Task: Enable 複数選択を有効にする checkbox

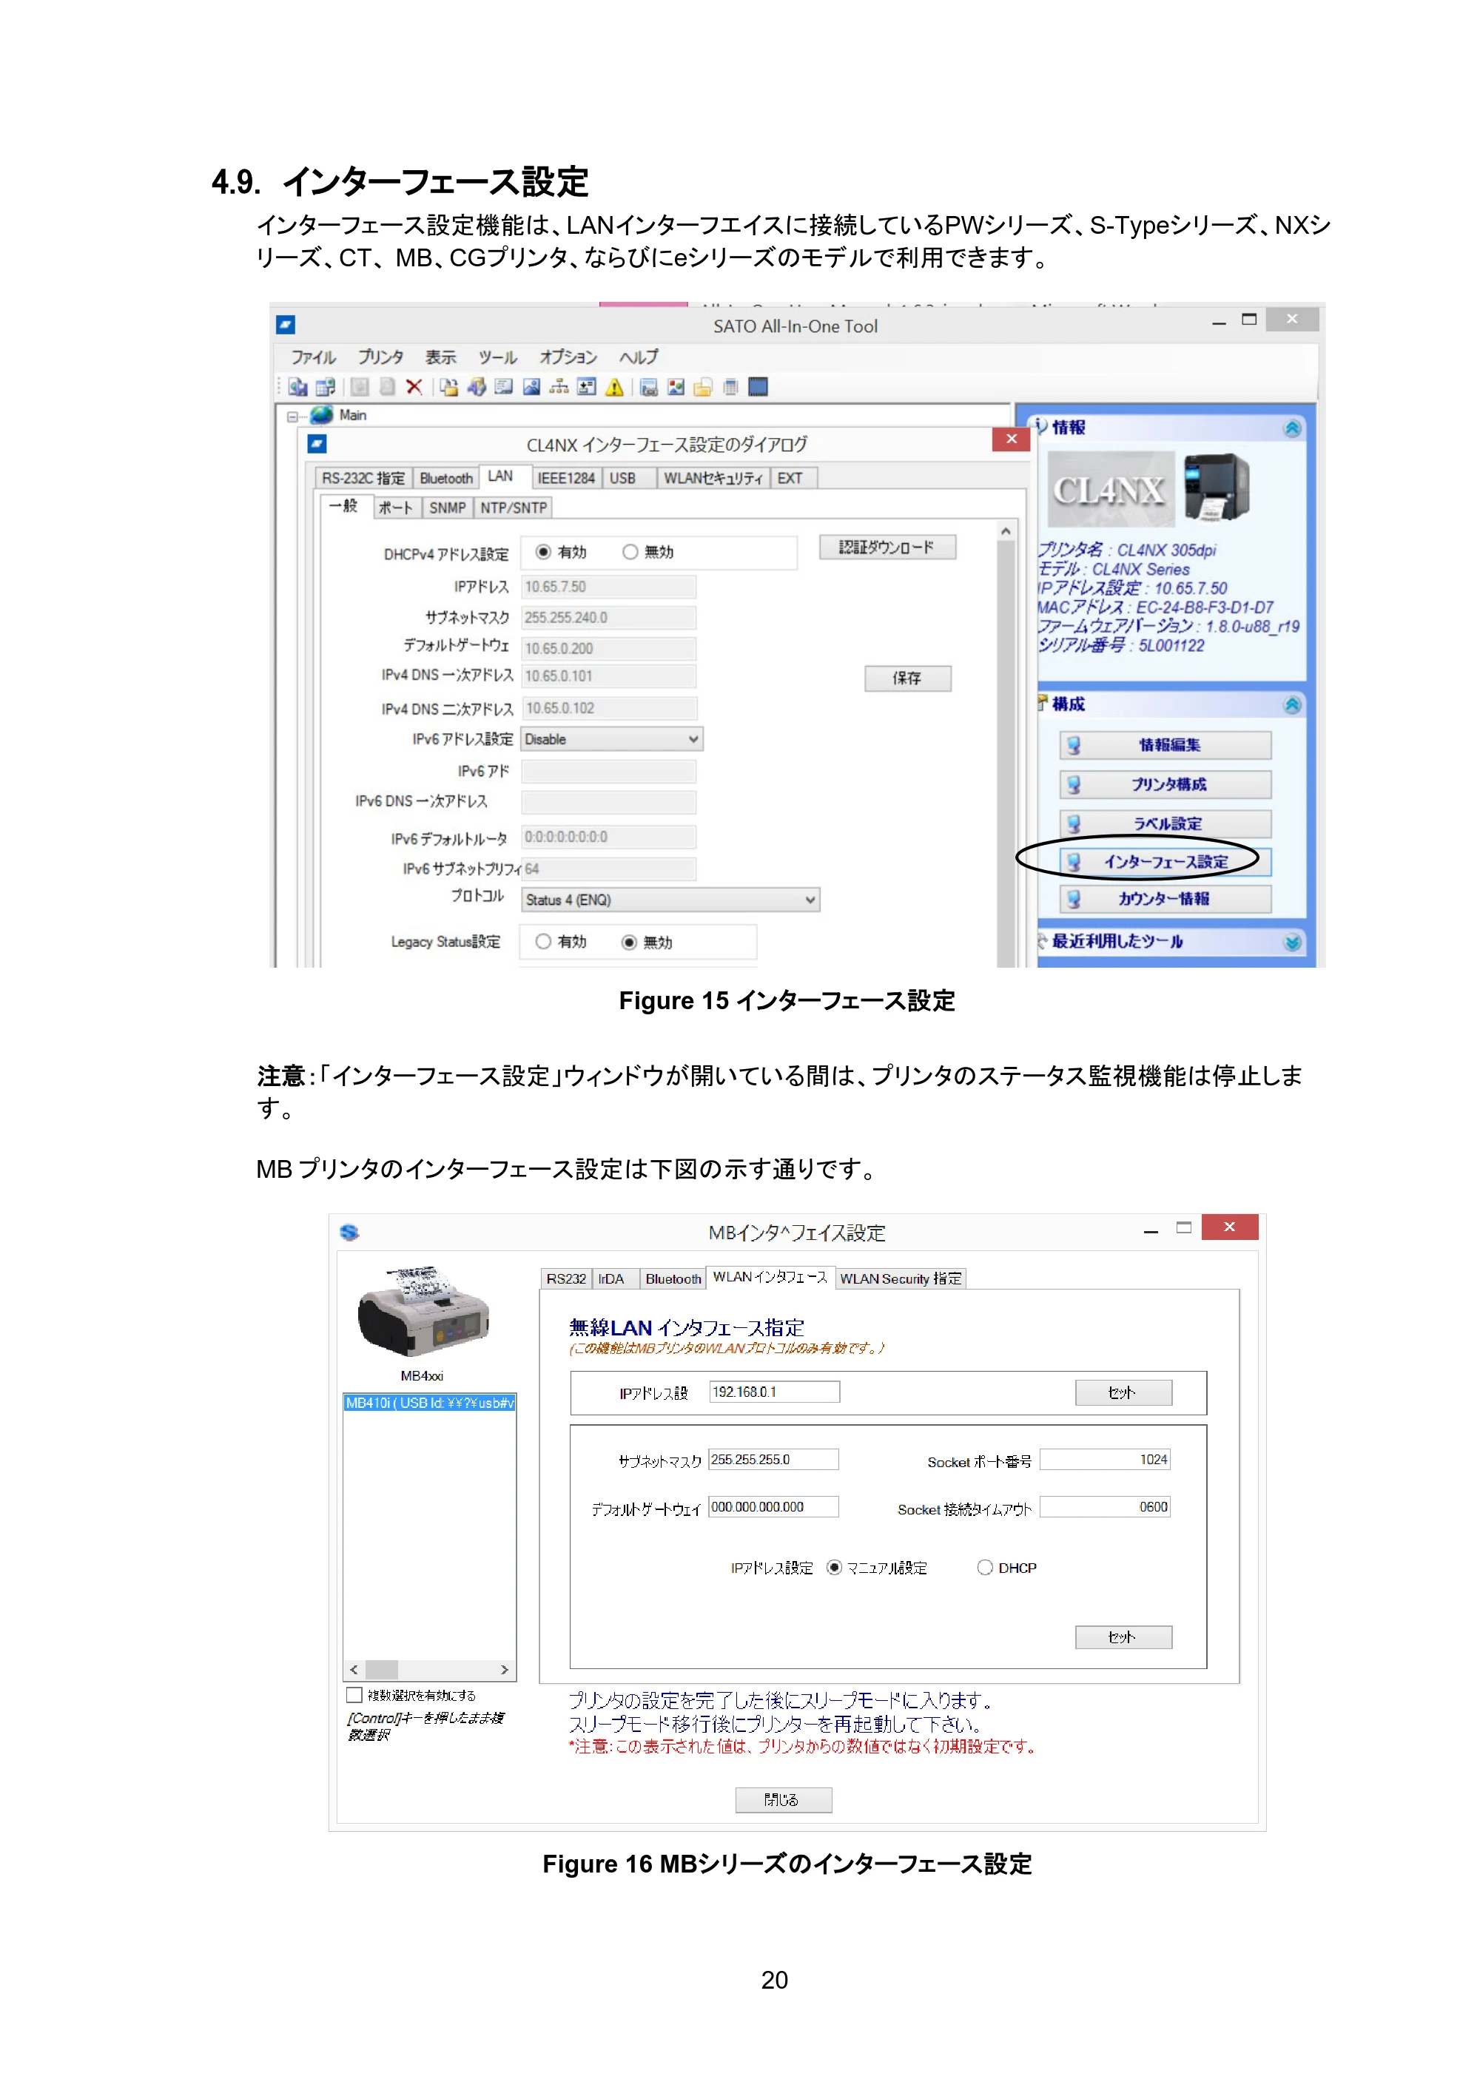Action: click(x=354, y=1696)
